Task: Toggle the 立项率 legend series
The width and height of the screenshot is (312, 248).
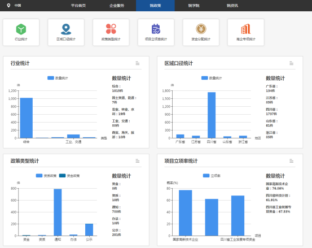Action: click(x=212, y=176)
